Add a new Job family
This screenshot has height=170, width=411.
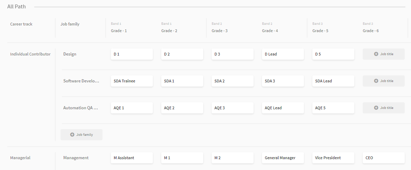pos(82,135)
